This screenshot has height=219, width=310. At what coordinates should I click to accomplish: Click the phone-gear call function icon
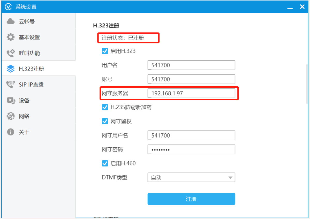pyautogui.click(x=11, y=53)
